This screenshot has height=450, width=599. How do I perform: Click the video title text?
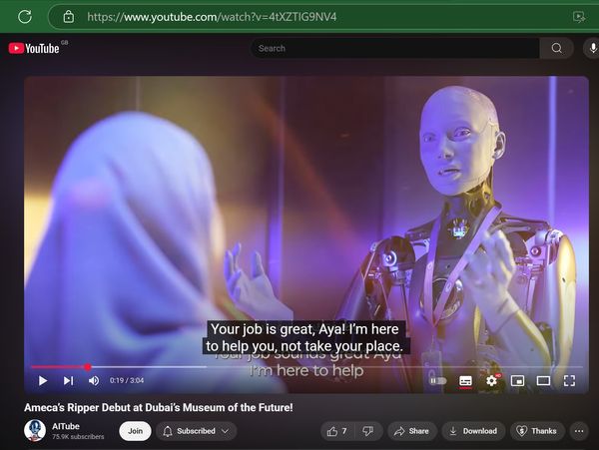(159, 408)
